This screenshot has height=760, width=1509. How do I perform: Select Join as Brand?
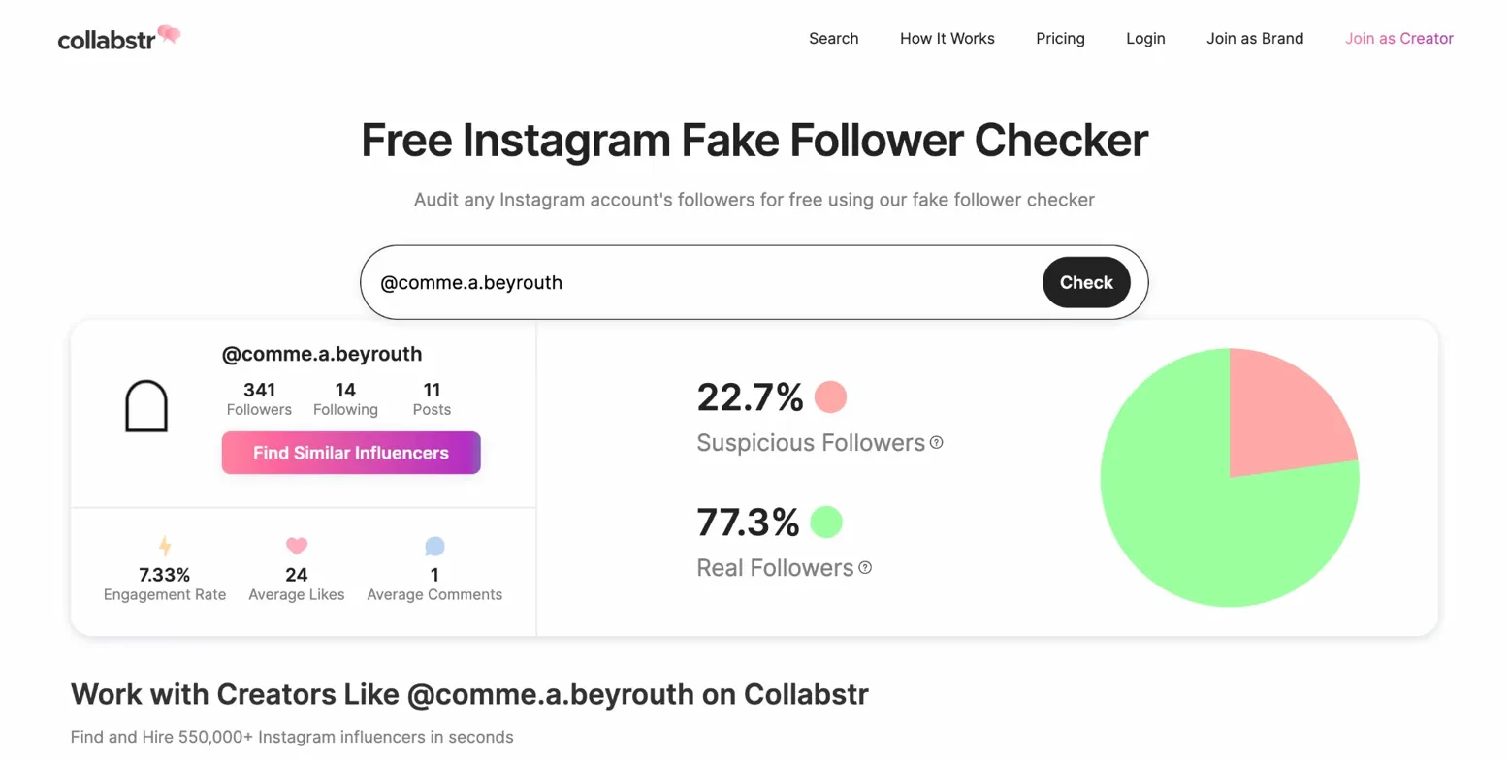(1254, 39)
